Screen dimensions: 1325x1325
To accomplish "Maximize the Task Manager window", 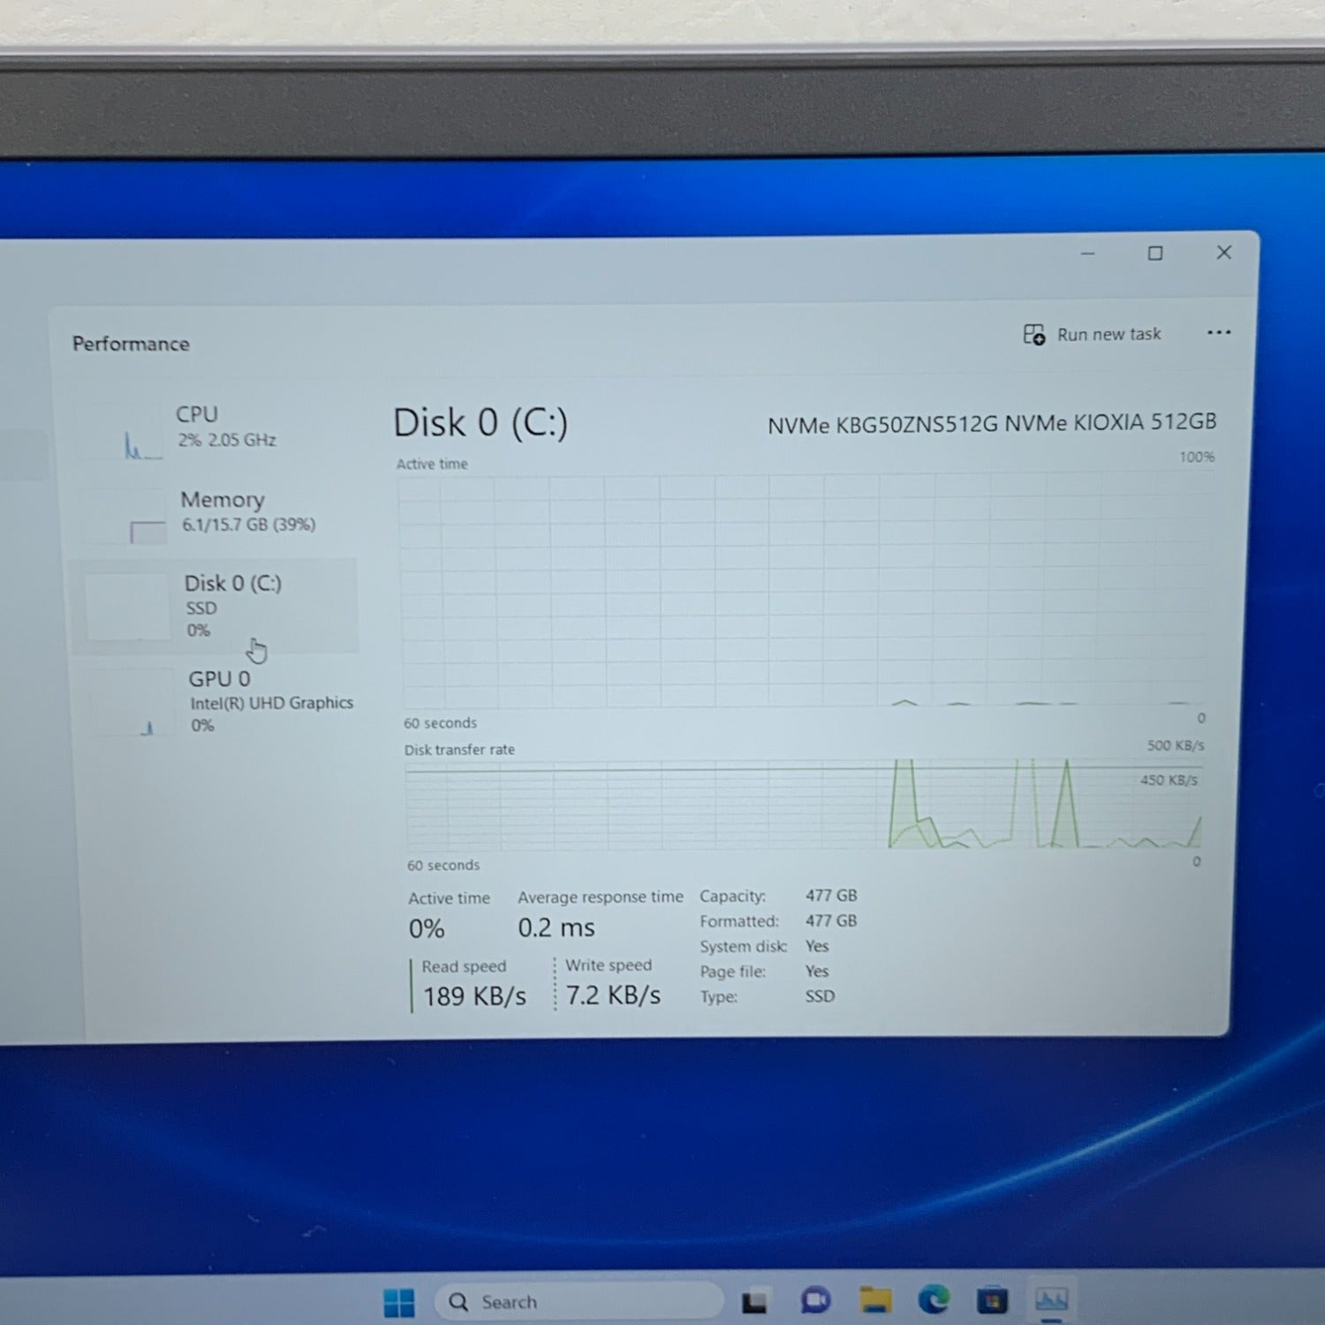I will pos(1155,254).
